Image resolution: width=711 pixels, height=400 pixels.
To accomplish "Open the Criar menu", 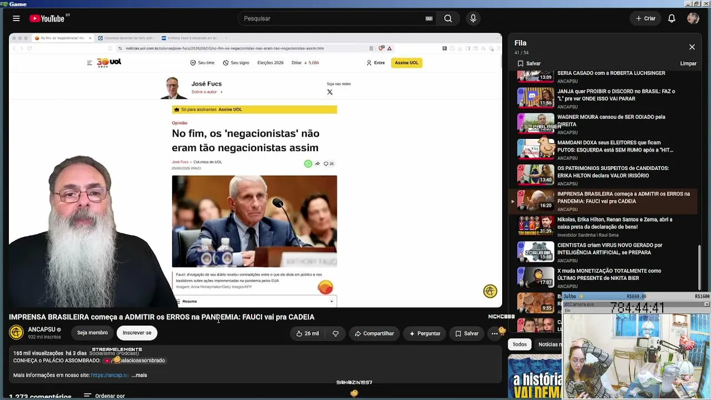I will pos(646,18).
